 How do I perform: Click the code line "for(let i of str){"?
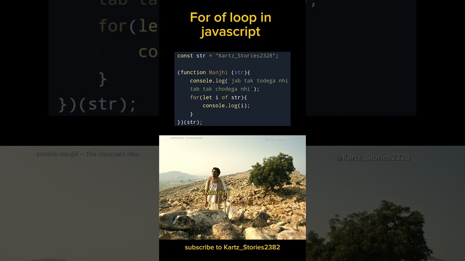218,98
